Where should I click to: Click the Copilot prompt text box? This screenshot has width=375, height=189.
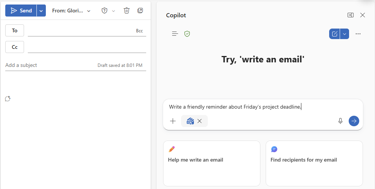click(x=263, y=107)
